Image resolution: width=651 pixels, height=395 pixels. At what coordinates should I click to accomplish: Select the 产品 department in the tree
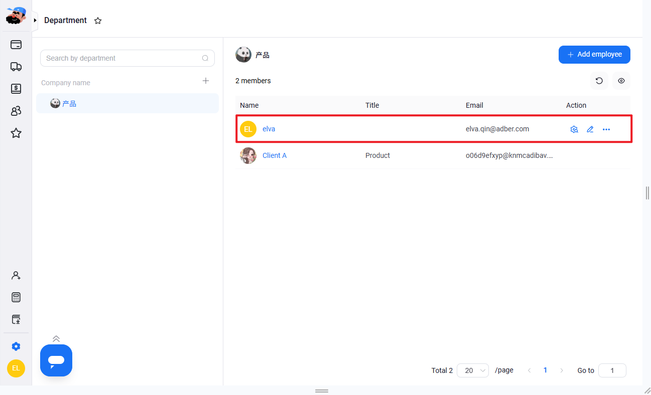[127, 103]
